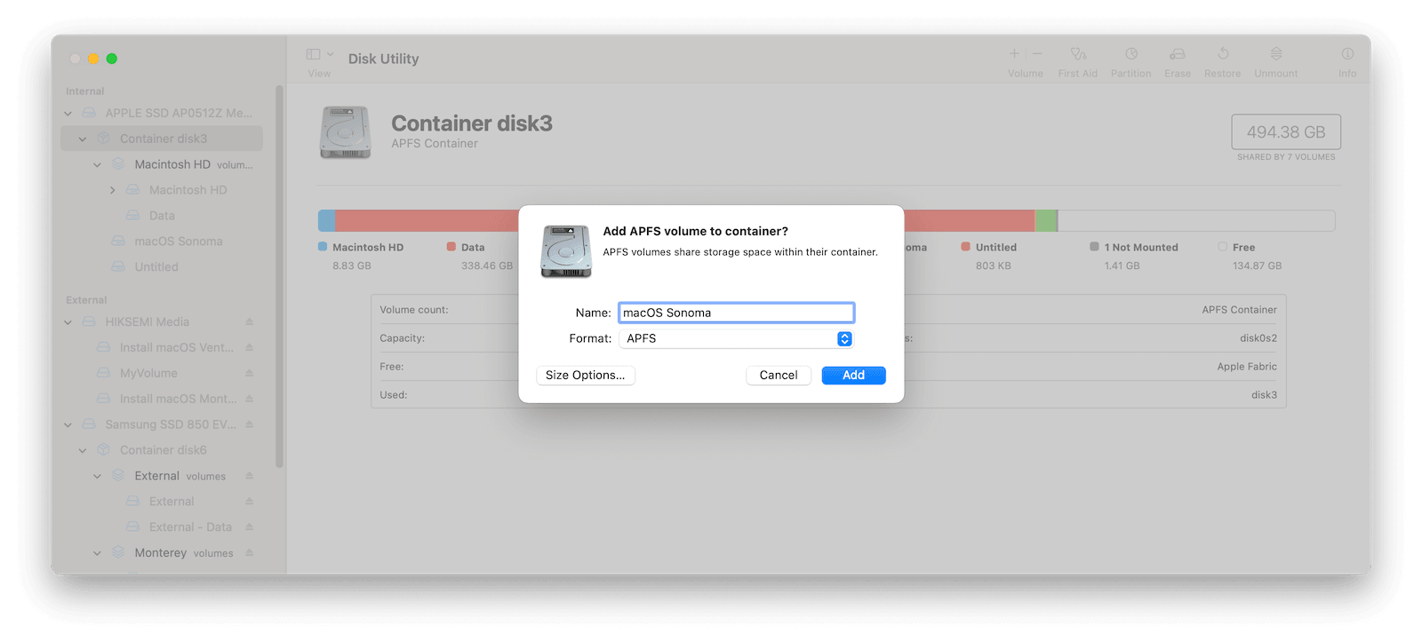Select MyVolume in the sidebar
This screenshot has width=1422, height=642.
(148, 374)
